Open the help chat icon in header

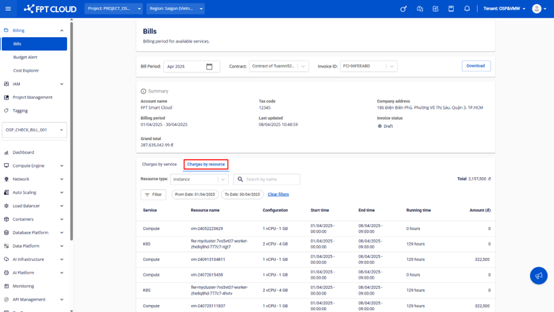419,9
